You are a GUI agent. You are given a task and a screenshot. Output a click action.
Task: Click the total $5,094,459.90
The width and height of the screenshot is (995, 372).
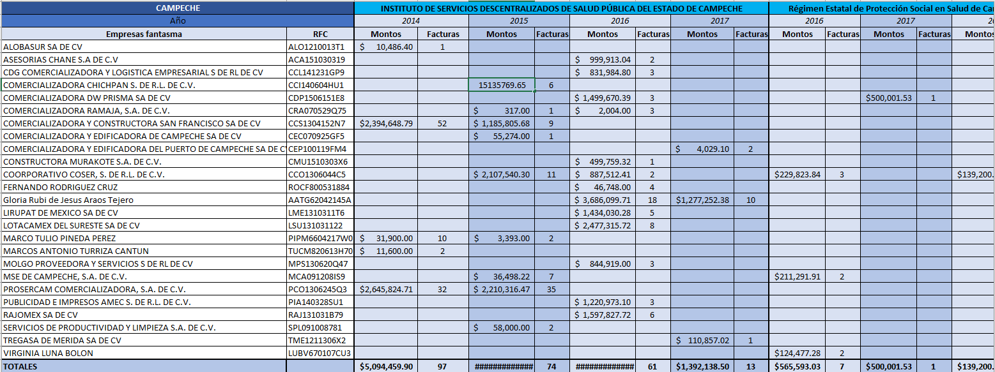[x=386, y=366]
